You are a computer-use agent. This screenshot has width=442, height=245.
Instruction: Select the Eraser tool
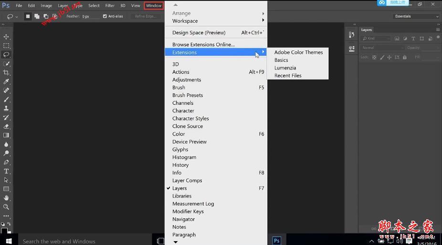pyautogui.click(x=6, y=127)
